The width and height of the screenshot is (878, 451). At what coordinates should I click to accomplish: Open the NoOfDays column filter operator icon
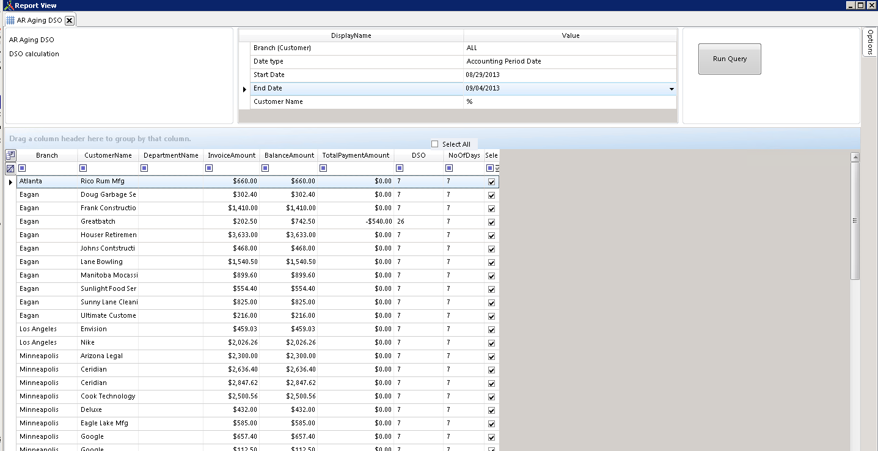(x=449, y=168)
